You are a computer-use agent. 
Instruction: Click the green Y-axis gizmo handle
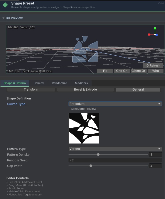pyautogui.click(x=155, y=29)
